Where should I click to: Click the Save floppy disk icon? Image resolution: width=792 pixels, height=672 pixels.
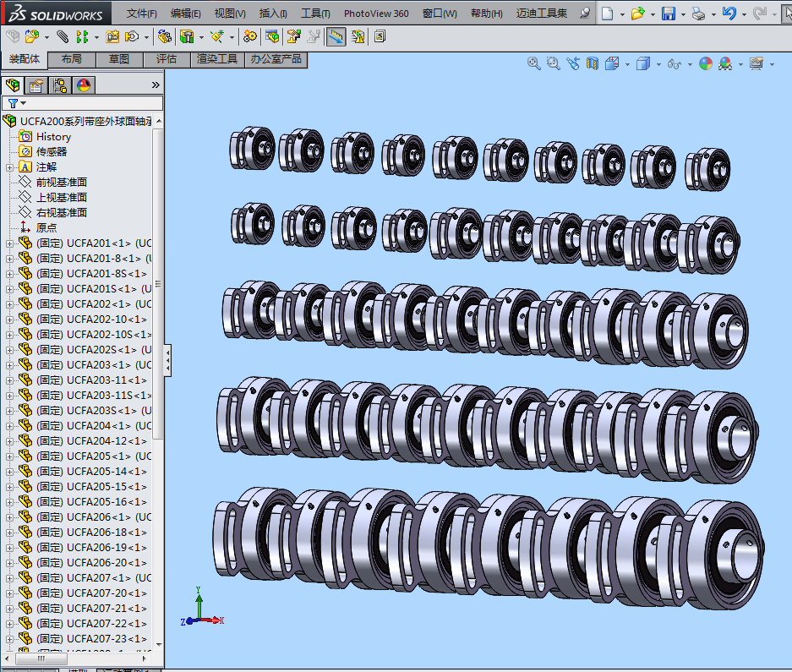(x=669, y=14)
